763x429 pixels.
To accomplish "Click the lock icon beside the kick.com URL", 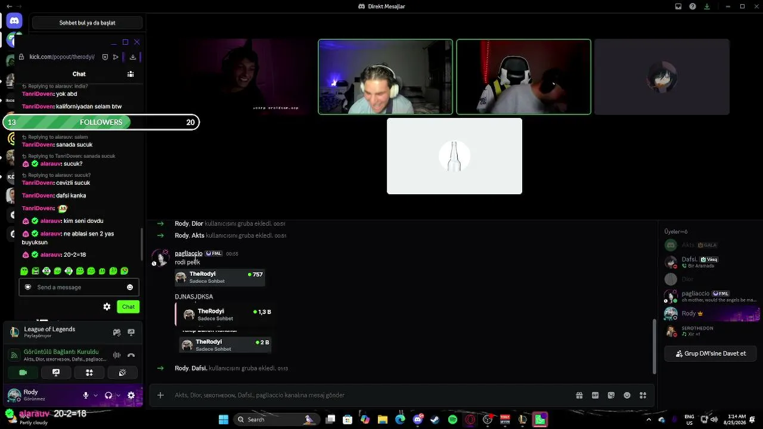I will [21, 57].
